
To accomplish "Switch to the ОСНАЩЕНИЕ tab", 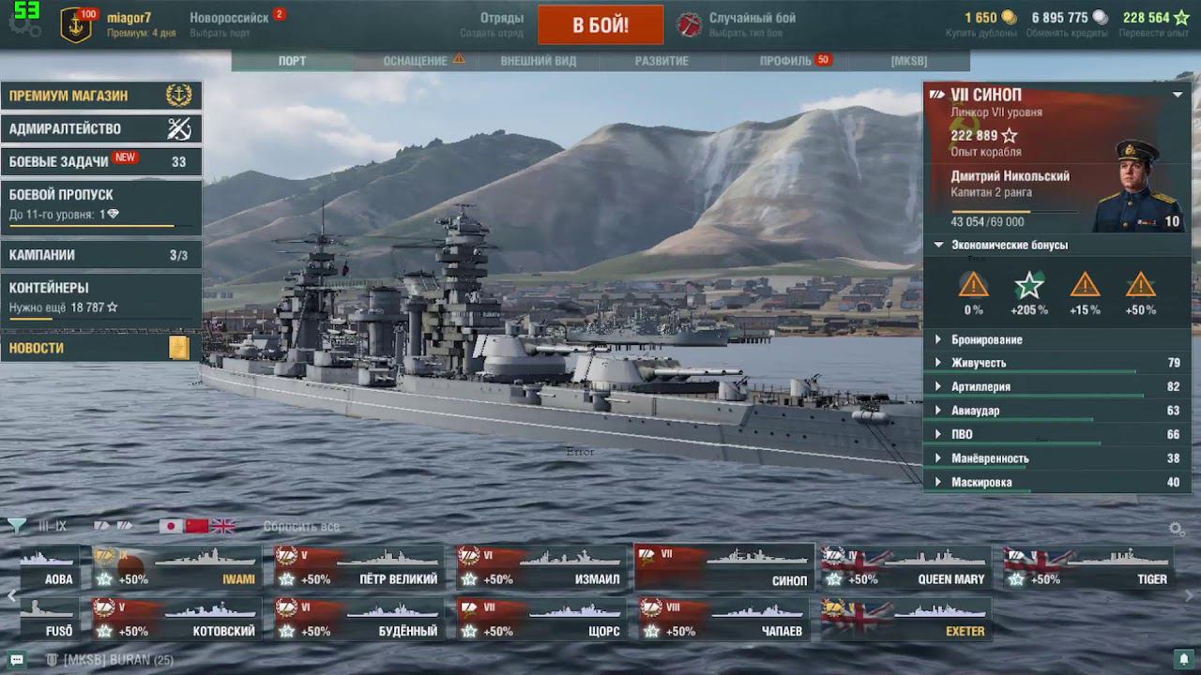I will [x=415, y=61].
